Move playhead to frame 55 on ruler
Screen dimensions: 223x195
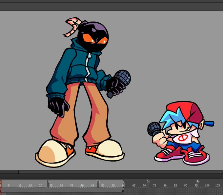pyautogui.click(x=113, y=185)
